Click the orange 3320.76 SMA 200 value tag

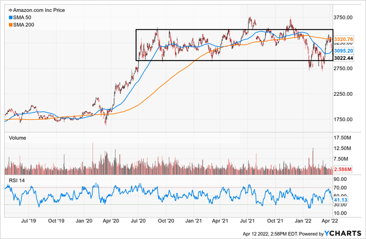click(x=343, y=39)
